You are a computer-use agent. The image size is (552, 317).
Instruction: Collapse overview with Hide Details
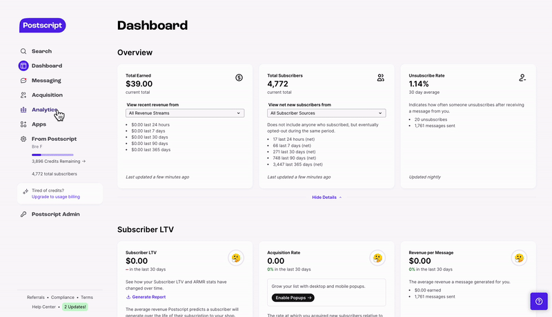[x=326, y=198]
